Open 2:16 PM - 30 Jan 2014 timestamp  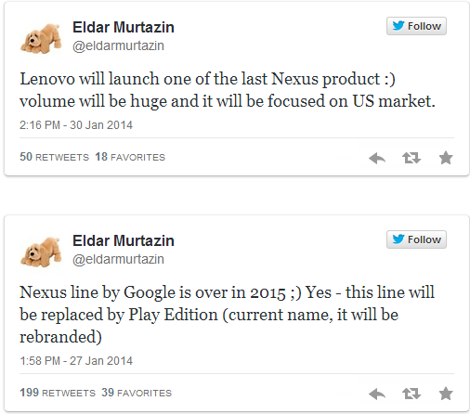(76, 125)
